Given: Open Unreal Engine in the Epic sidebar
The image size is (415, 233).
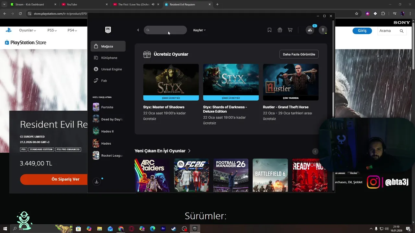Looking at the screenshot, I should 108,69.
